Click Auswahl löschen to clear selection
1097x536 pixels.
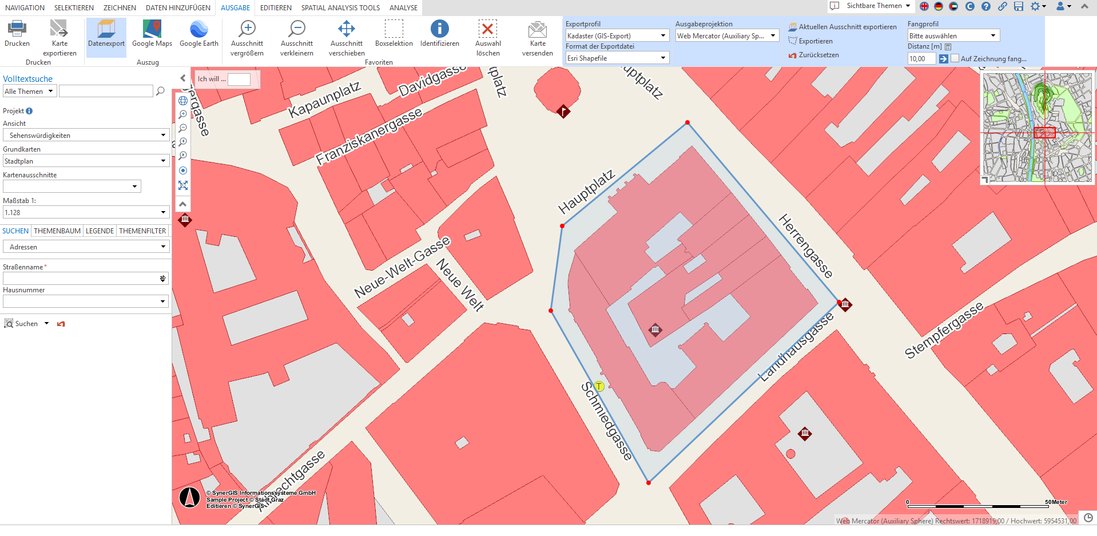(488, 37)
